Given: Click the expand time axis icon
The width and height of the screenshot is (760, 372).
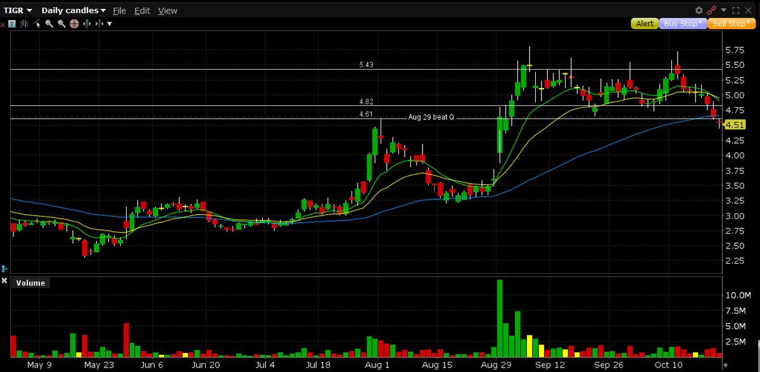Looking at the screenshot, I should point(87,23).
